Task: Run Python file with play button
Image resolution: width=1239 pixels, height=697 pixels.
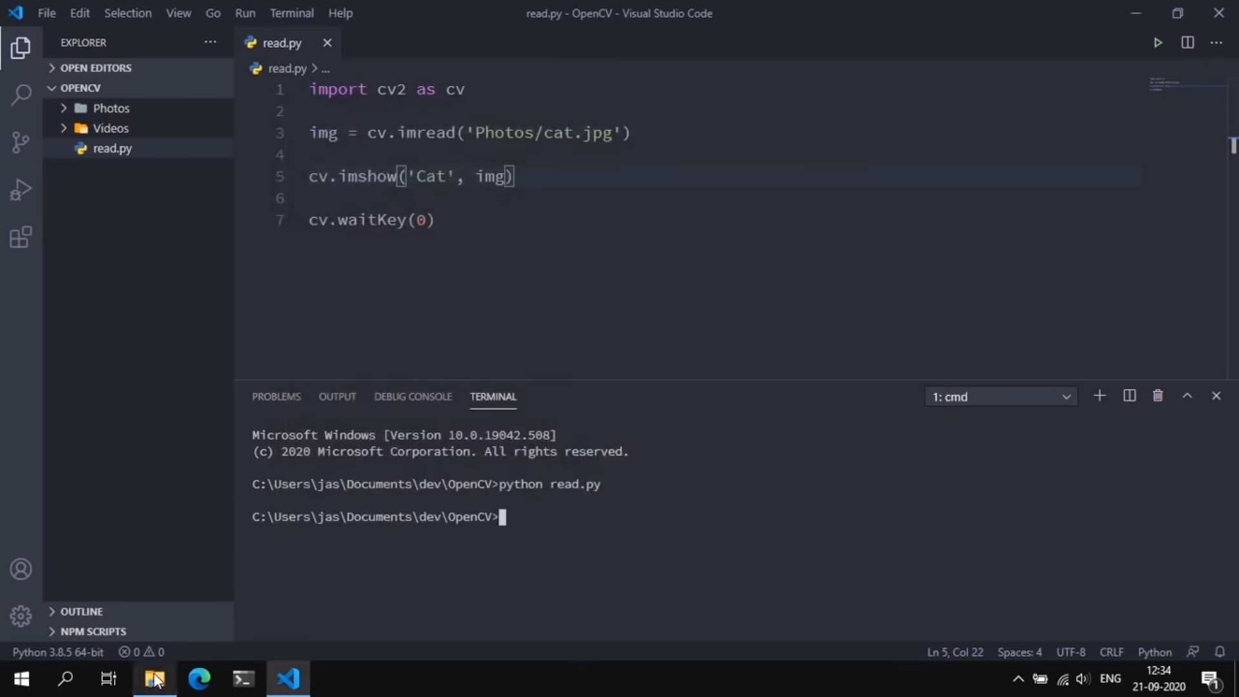Action: pos(1158,43)
